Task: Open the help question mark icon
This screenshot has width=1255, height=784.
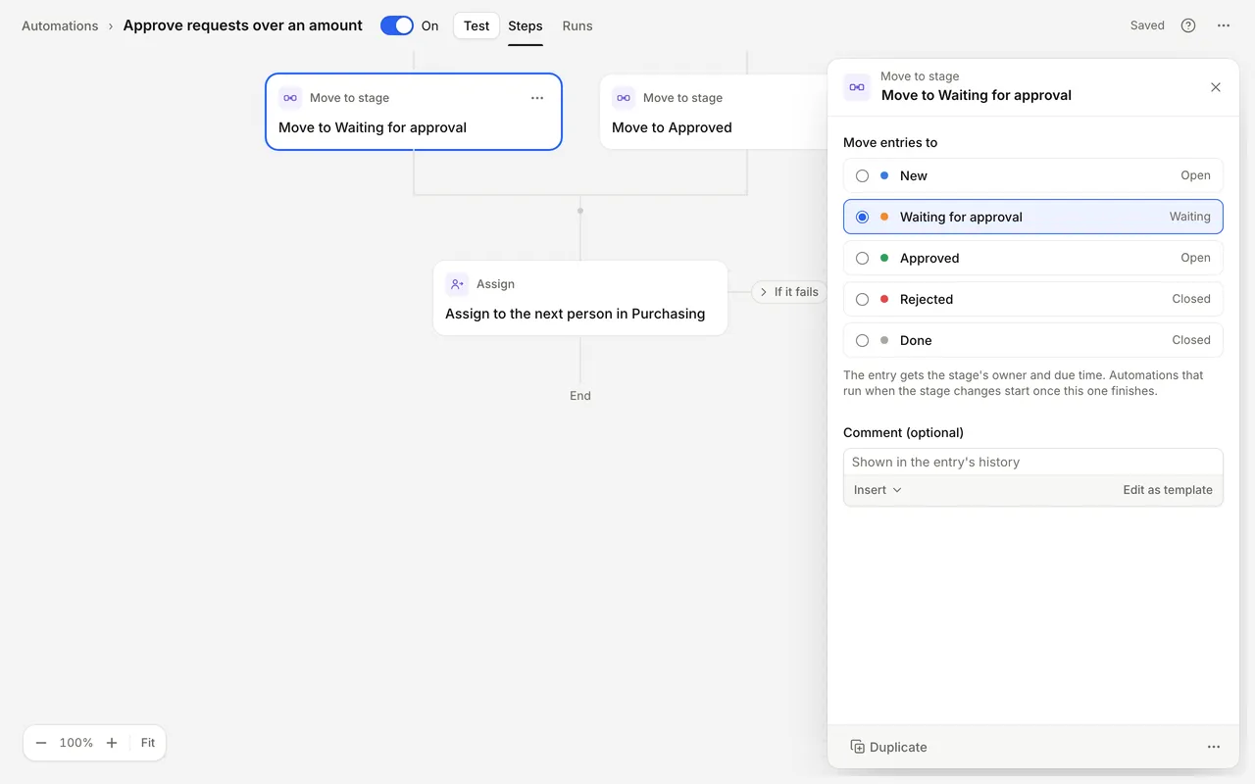Action: point(1188,25)
